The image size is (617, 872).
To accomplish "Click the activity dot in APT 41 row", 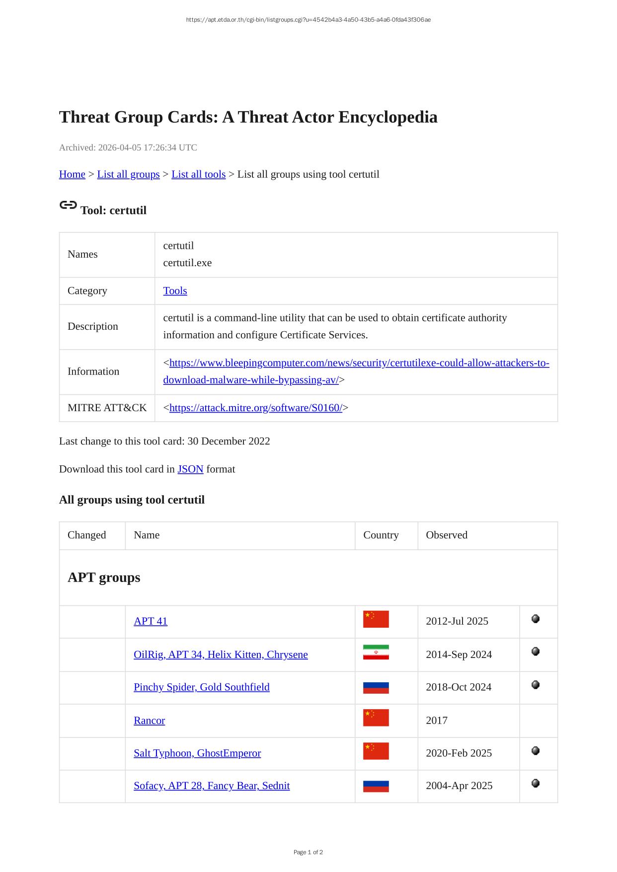I will [x=536, y=619].
